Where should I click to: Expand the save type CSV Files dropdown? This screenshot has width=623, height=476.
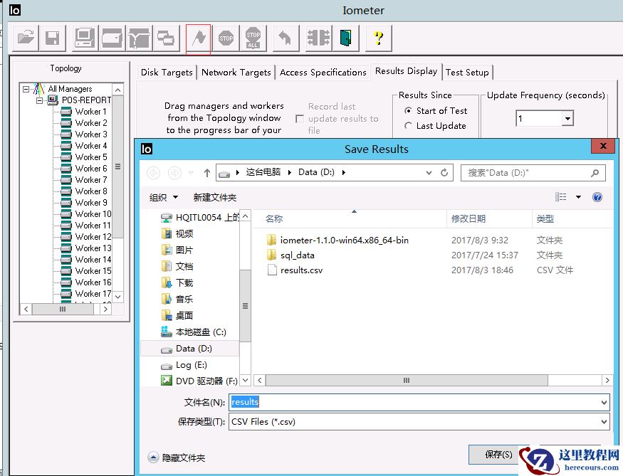(x=604, y=422)
